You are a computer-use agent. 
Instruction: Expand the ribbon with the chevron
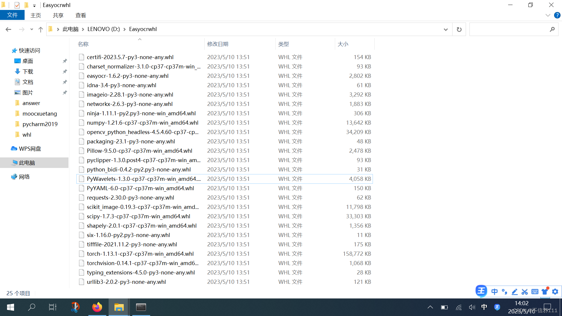[548, 15]
